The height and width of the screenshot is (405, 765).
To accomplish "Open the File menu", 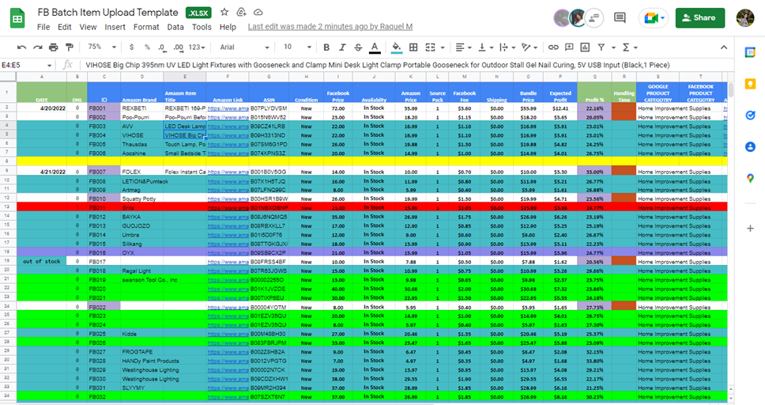I will [43, 27].
